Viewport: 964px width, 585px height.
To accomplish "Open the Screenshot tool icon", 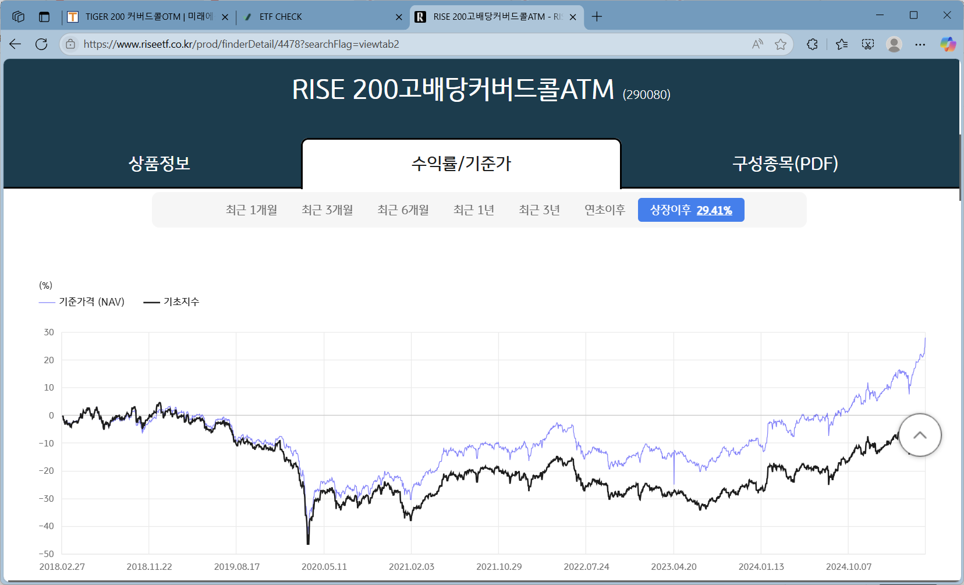I will [x=868, y=44].
